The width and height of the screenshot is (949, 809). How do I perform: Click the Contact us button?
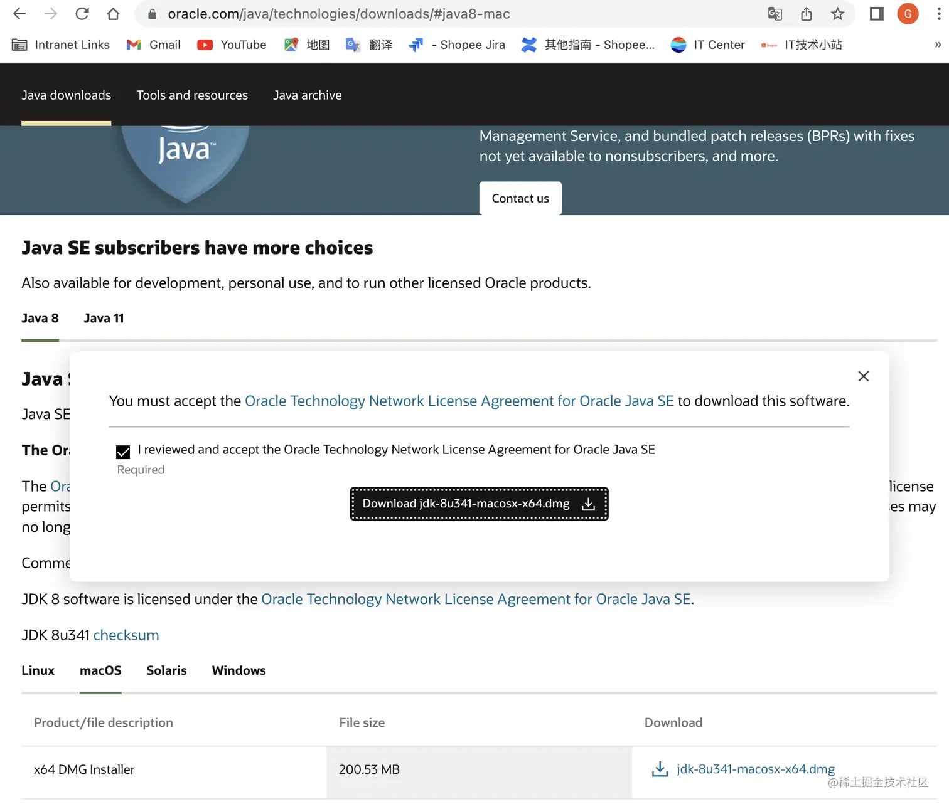click(x=520, y=198)
